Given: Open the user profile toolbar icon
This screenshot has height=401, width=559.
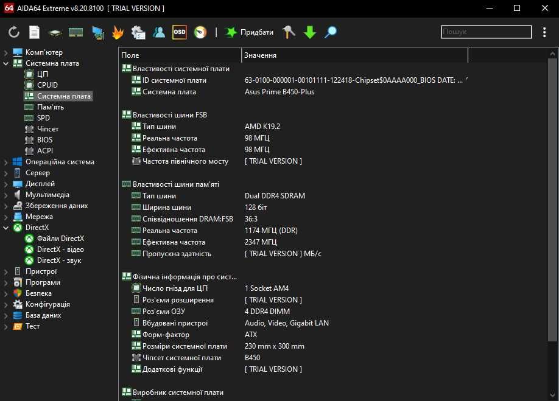Looking at the screenshot, I should 159,32.
